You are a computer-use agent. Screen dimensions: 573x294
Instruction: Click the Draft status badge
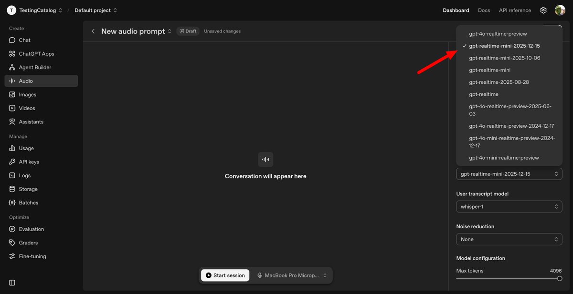[188, 31]
